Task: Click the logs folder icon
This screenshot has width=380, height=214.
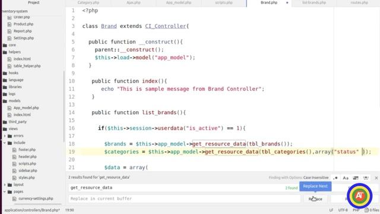Action: [5, 94]
